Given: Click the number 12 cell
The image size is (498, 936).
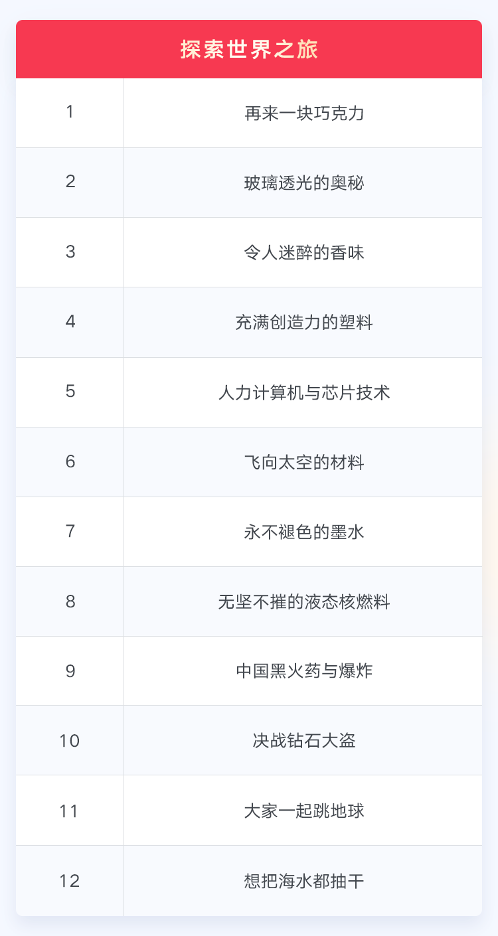Looking at the screenshot, I should (x=70, y=881).
